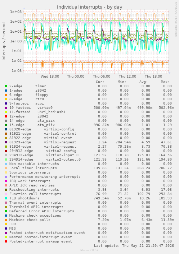The image size is (179, 254).
Task: Click the green swatch beside 2-edge timer
Action: [6, 86]
